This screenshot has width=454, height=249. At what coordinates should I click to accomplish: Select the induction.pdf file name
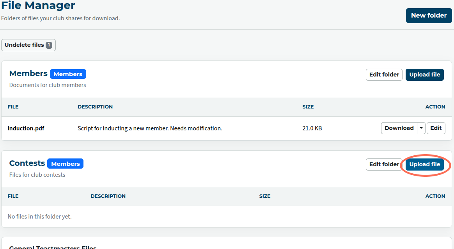point(26,128)
